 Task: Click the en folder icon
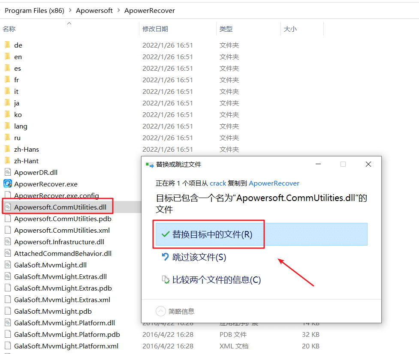coord(7,57)
